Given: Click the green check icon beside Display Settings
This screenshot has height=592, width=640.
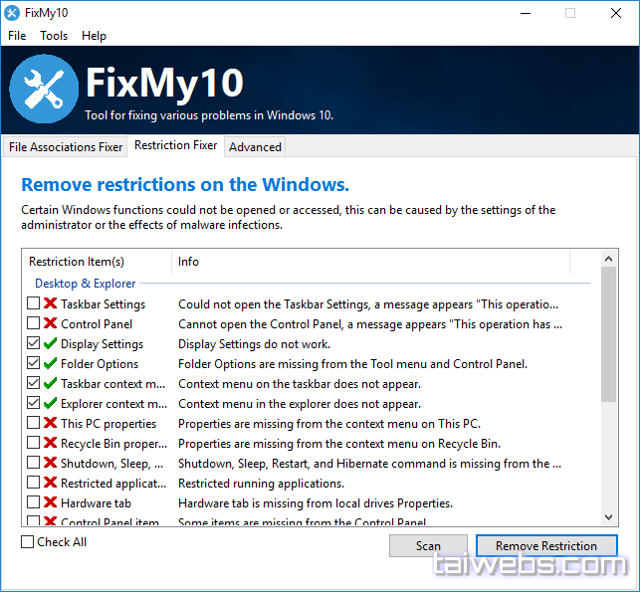Looking at the screenshot, I should point(50,344).
